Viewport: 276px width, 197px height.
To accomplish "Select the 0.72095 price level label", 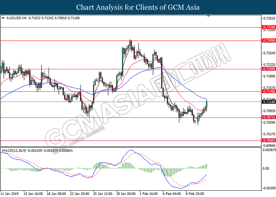I will (x=269, y=69).
